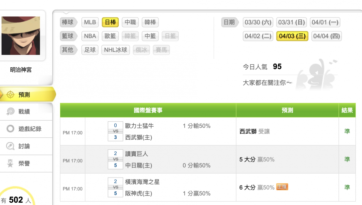Screen dimensions: 362x205
Task: Open the 榮譽 sidebar menu item
Action: click(x=26, y=163)
